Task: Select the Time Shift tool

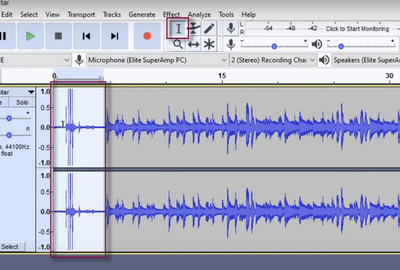Action: coord(193,44)
